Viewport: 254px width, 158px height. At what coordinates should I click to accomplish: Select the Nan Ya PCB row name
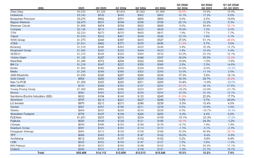(x=18, y=82)
